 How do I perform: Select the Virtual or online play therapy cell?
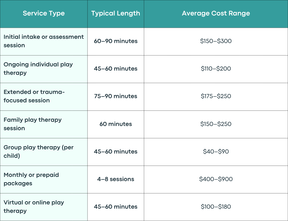pyautogui.click(x=44, y=207)
